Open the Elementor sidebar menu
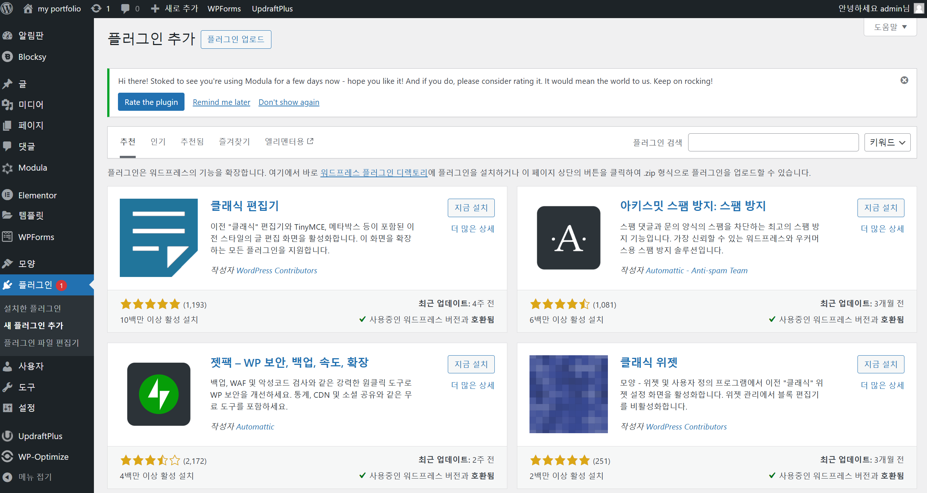Screen dimensions: 927x493 [37, 195]
